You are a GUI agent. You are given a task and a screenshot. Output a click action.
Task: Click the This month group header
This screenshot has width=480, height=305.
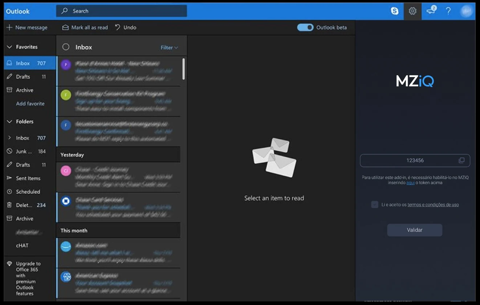(118, 231)
